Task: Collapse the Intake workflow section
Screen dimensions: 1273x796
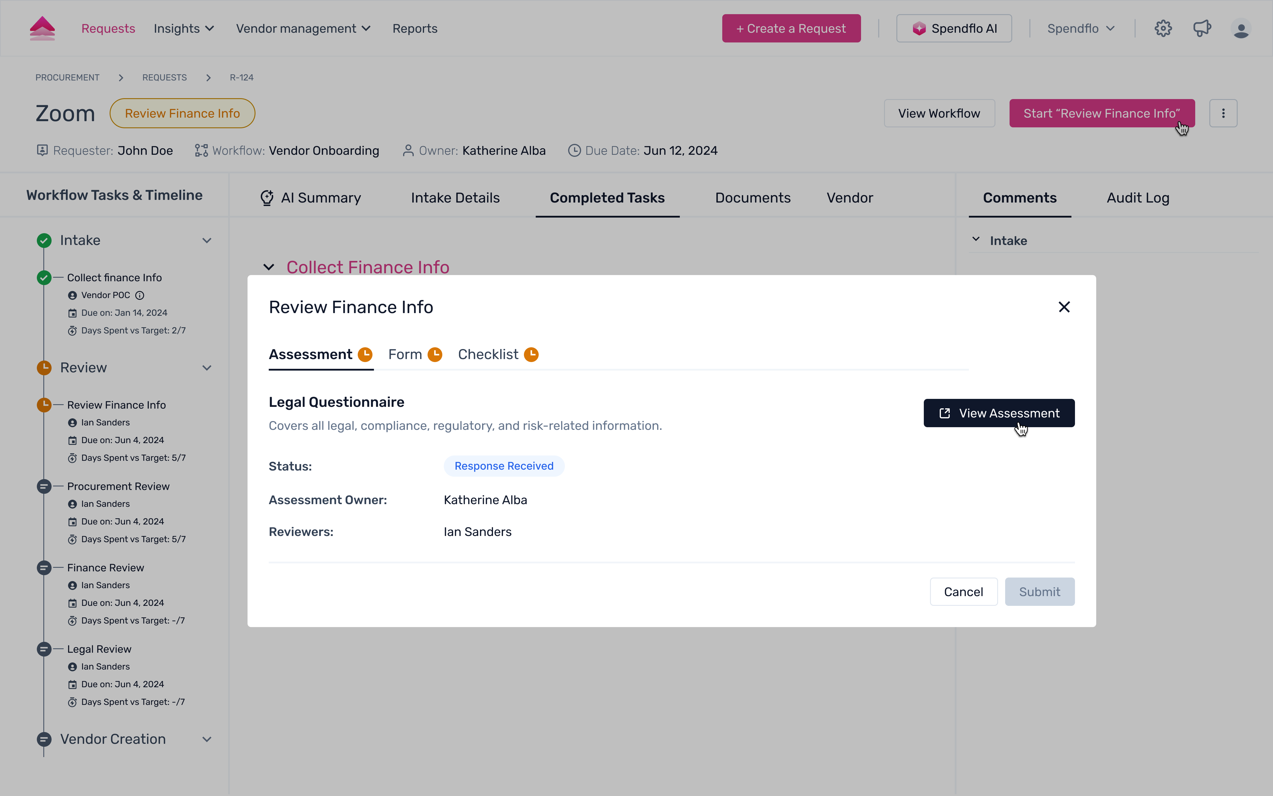Action: tap(207, 241)
